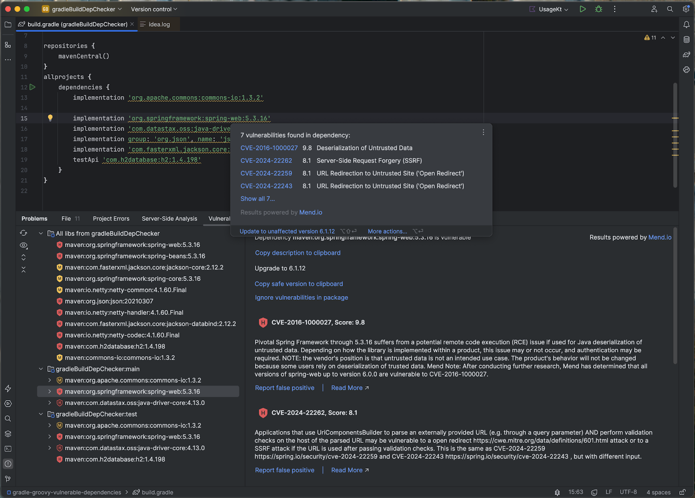Open the more actions menu in the top toolbar
The image size is (695, 498).
(x=614, y=9)
